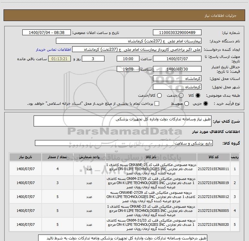Click quantity 4 in row 1
This screenshot has width=249, height=241.
[58, 169]
